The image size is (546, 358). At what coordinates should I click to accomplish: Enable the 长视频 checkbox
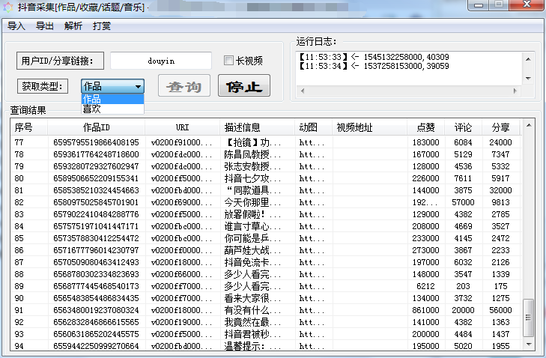click(228, 61)
